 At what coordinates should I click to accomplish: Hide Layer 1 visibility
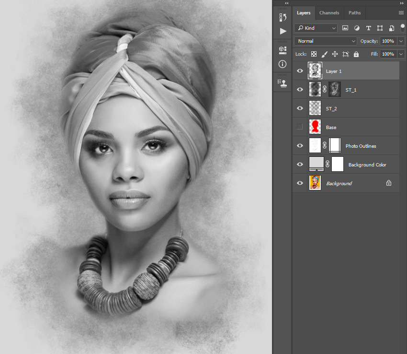tap(300, 71)
